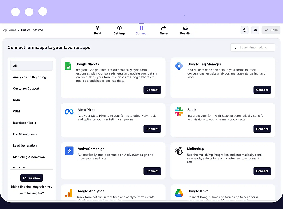Viewport: 283px width, 209px height.
Task: Connect Google Sheets integration
Action: (x=152, y=90)
